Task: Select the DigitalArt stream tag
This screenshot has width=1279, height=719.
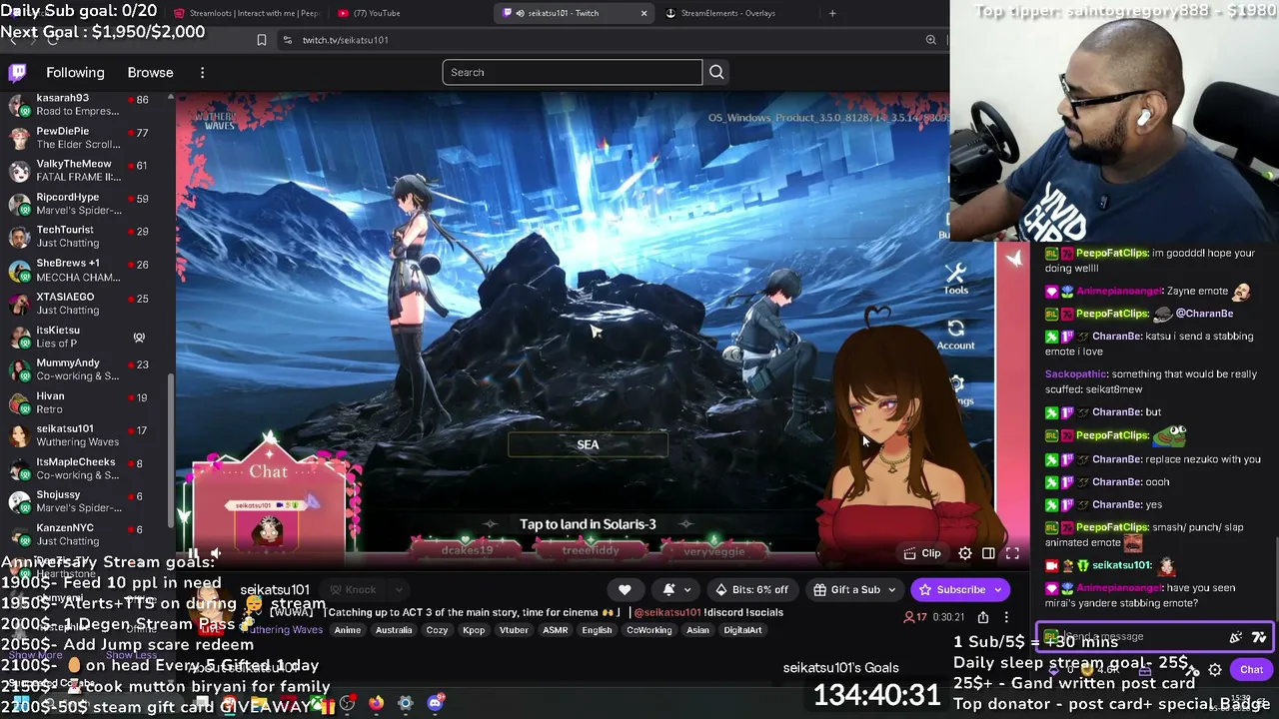Action: coord(742,630)
